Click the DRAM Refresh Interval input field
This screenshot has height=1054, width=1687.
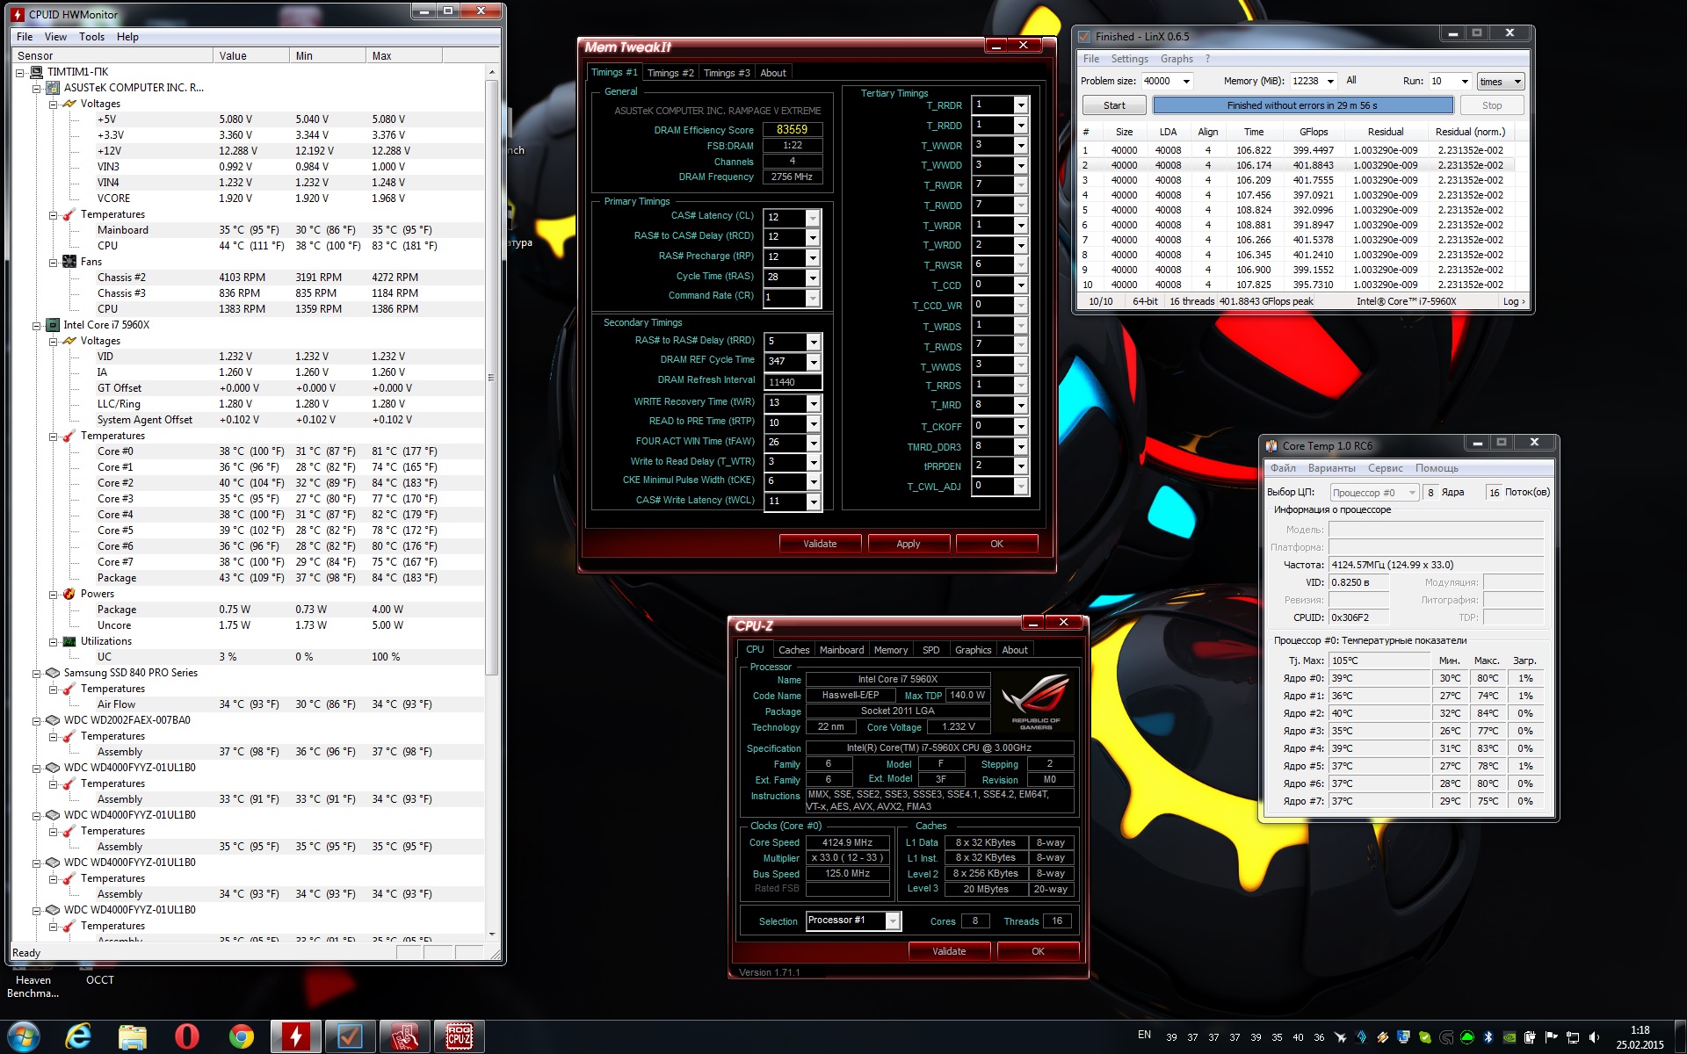click(x=792, y=381)
